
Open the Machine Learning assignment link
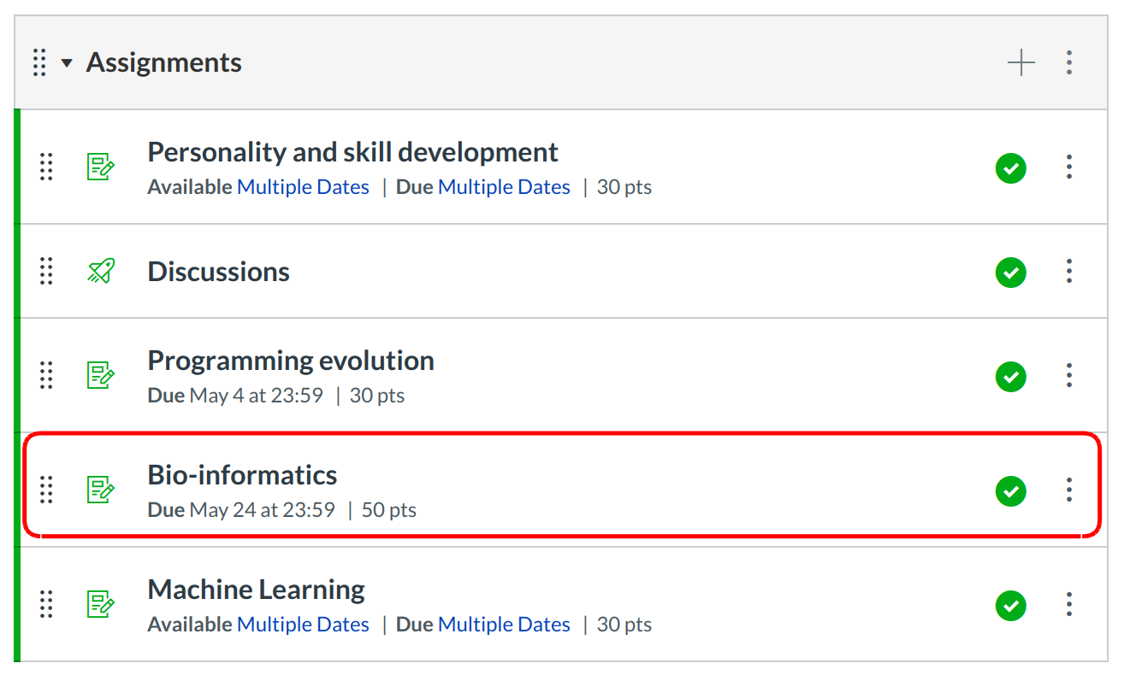(256, 590)
